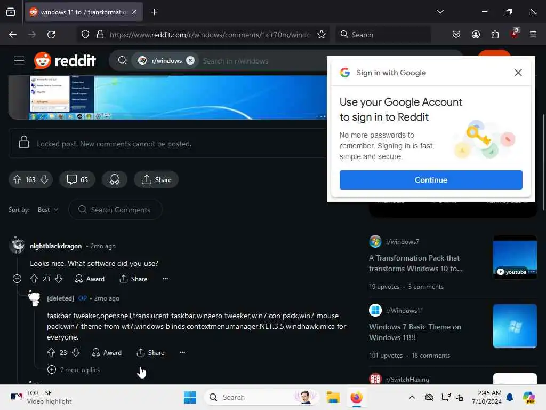Open a new browser tab
Screen dimensions: 546x410
tap(154, 12)
